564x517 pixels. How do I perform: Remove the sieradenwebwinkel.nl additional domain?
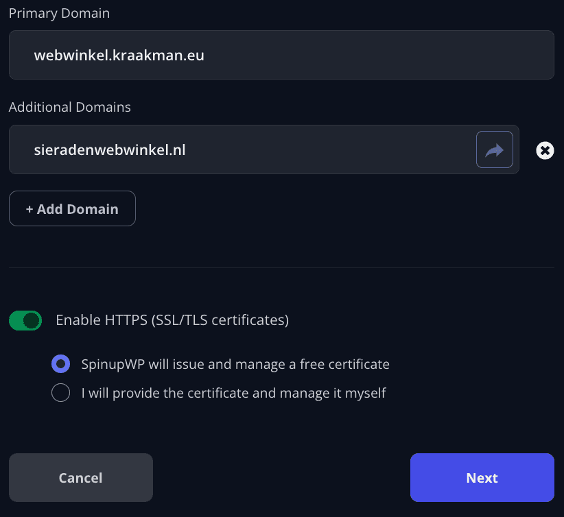[545, 150]
